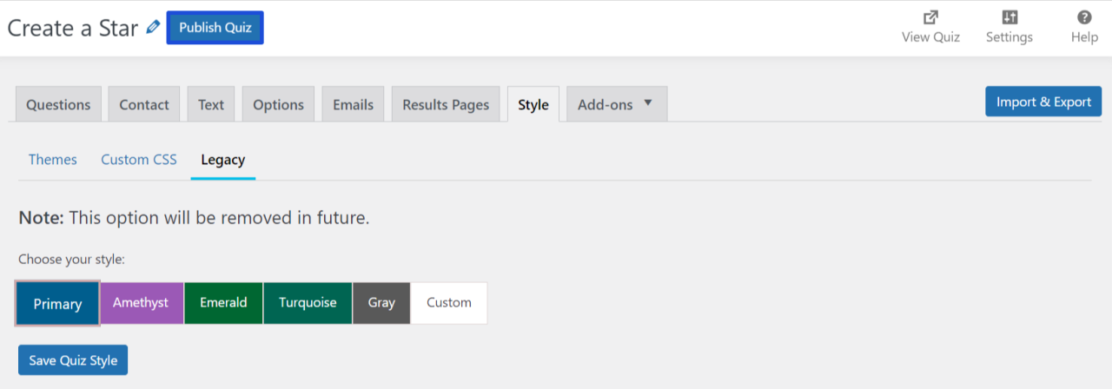Click the Help question mark icon
The height and width of the screenshot is (389, 1112).
click(1084, 17)
